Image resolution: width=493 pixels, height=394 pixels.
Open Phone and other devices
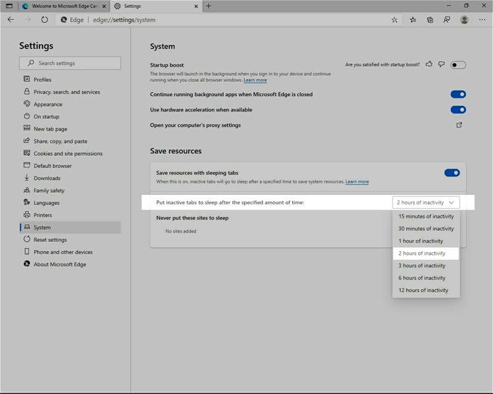pos(70,252)
